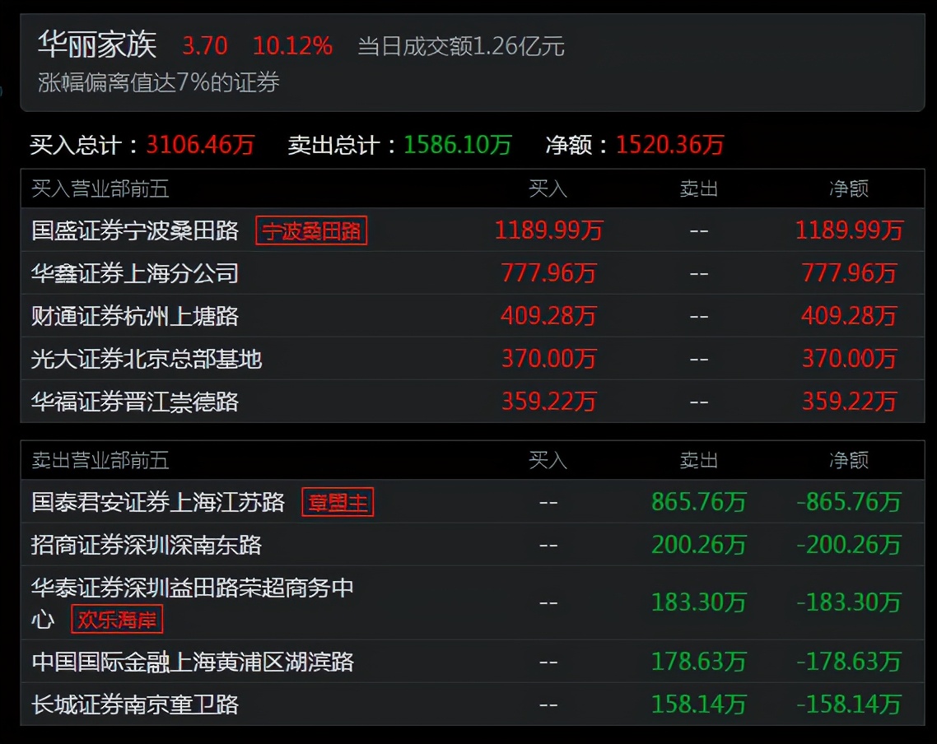This screenshot has width=937, height=744.
Task: Select 财通证券杭州上塘路 brokerage name
Action: pyautogui.click(x=135, y=316)
